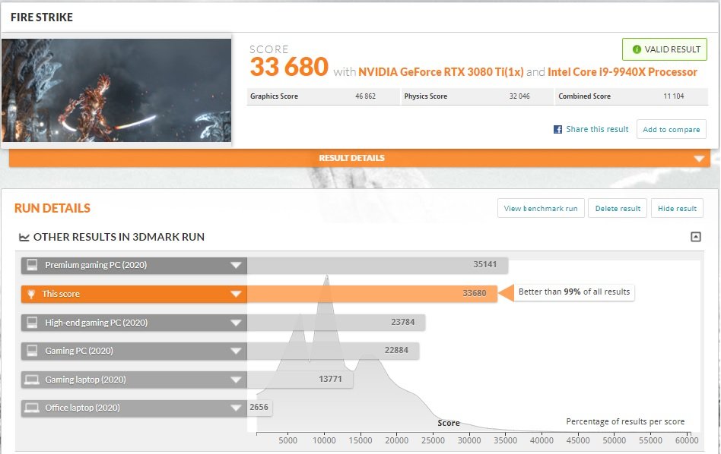721x454 pixels.
Task: Click the 35000 tick on the score axis
Action: (x=505, y=440)
